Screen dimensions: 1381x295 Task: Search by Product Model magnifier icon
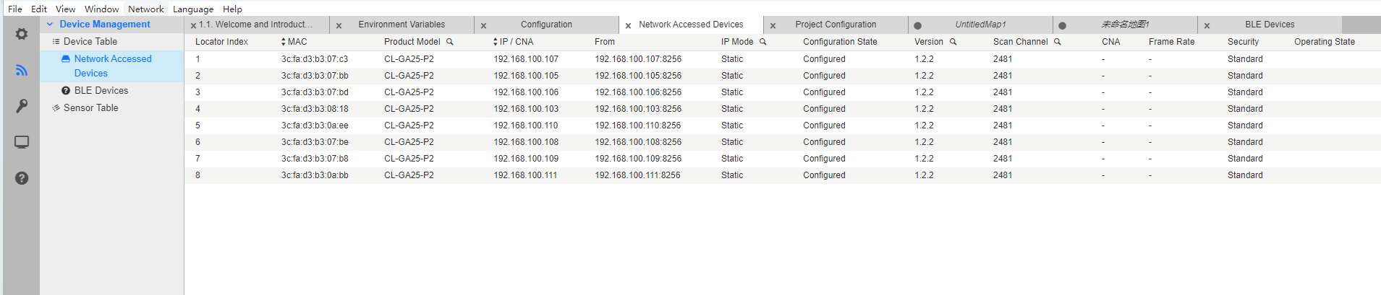point(450,42)
